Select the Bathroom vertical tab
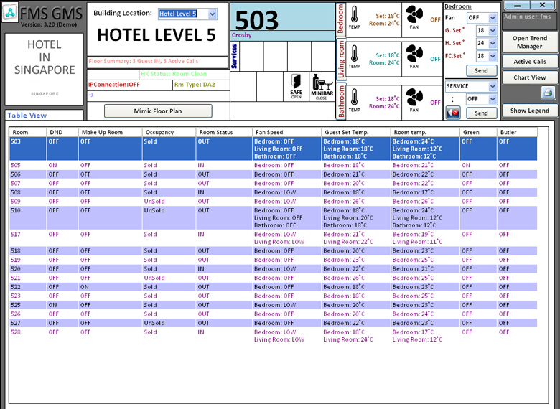The image size is (560, 409). pos(342,101)
